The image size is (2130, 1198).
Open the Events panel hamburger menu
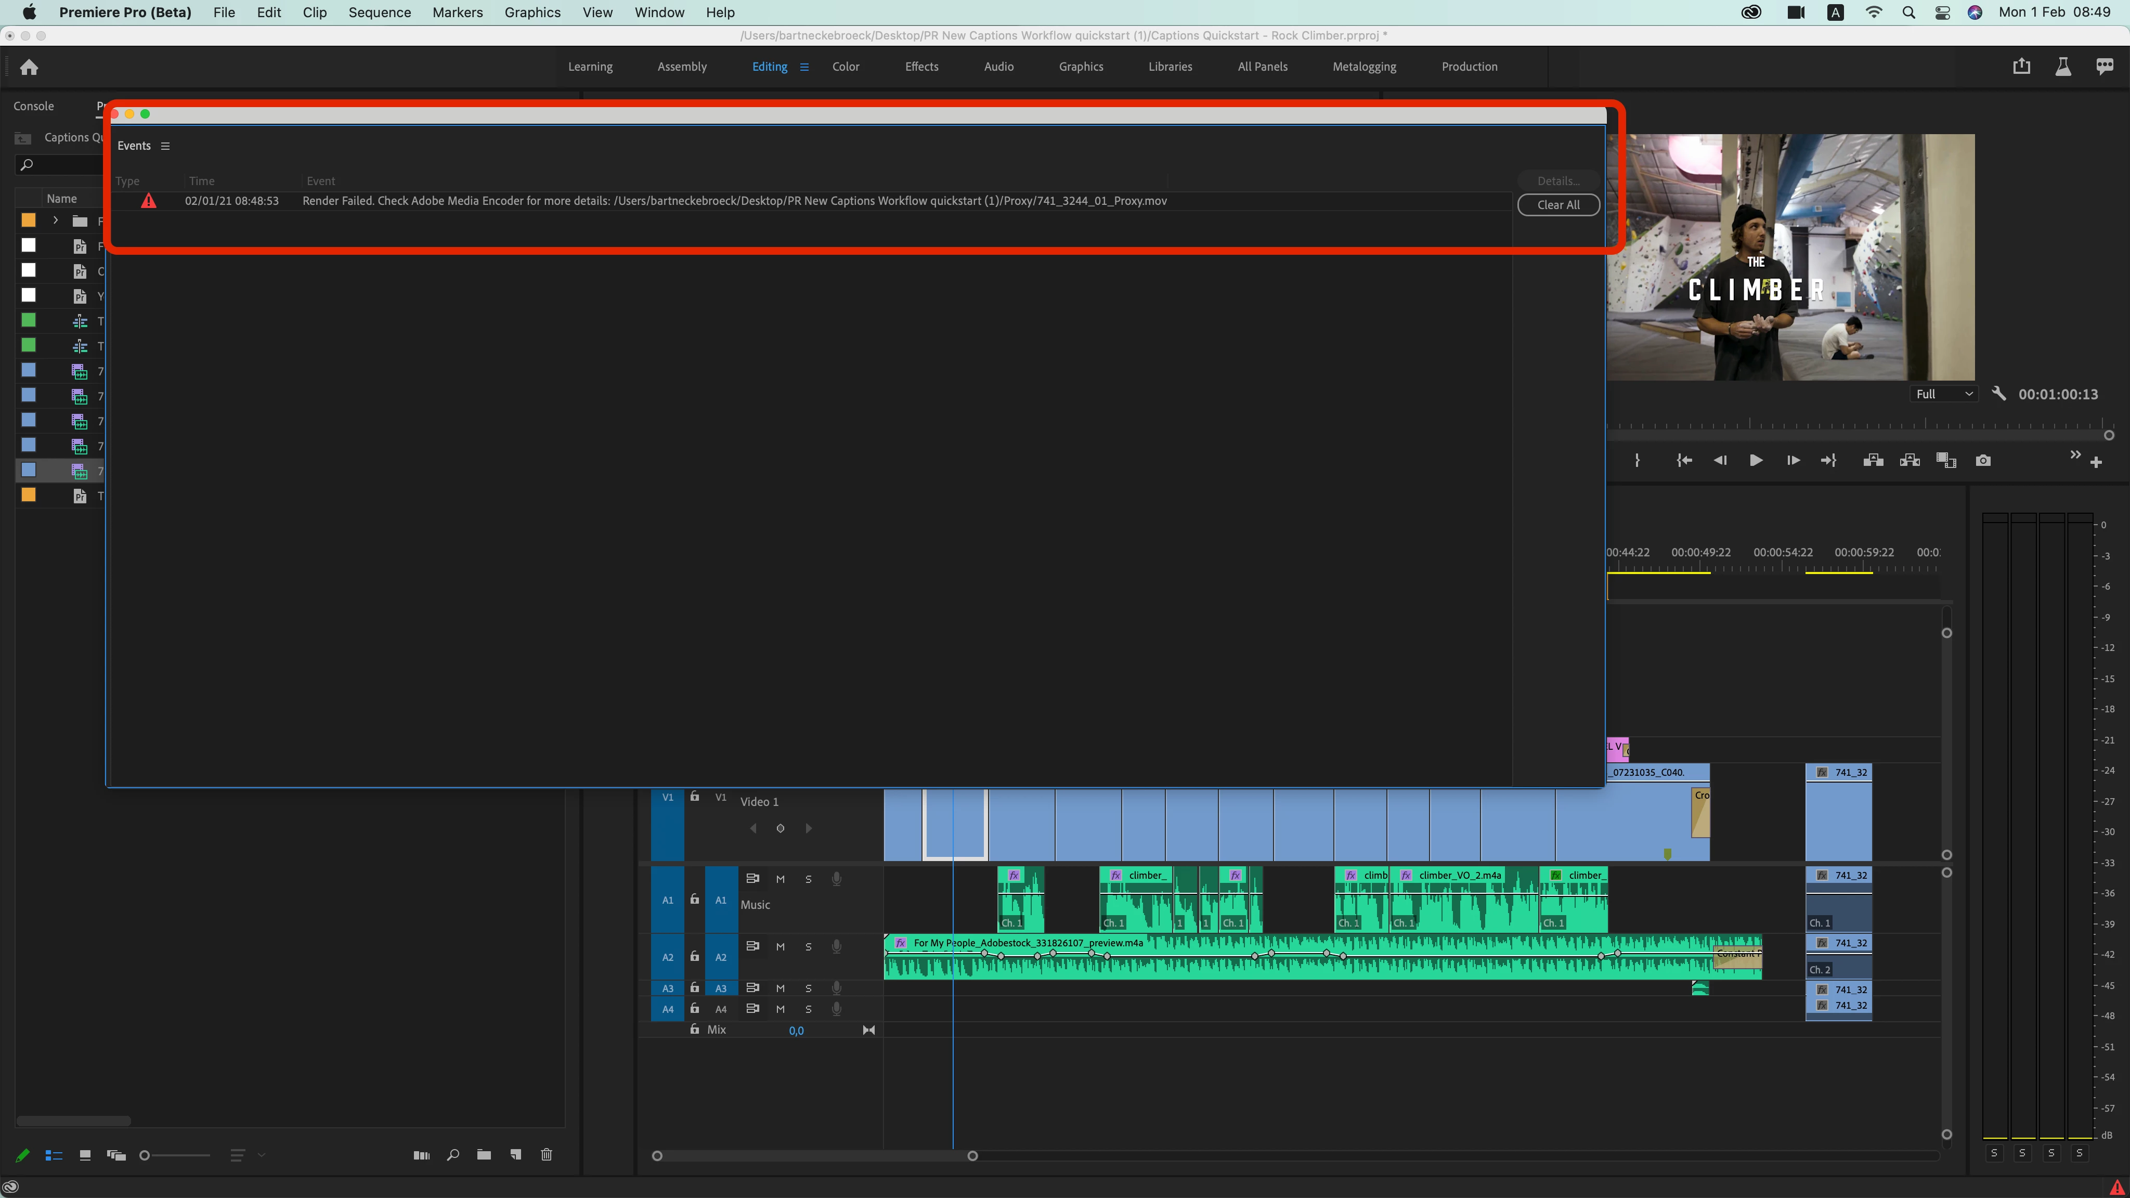(165, 146)
